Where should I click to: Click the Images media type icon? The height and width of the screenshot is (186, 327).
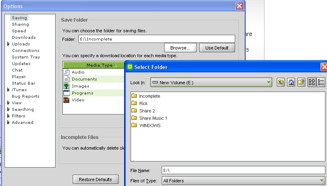point(66,86)
